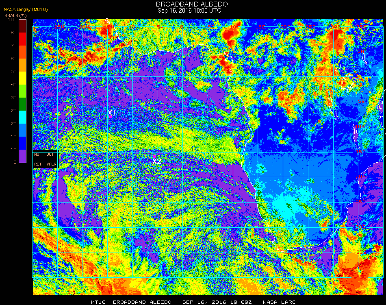The width and height of the screenshot is (386, 305).
Task: Click 'NASA LARC' in the bottom caption
Action: click(279, 302)
